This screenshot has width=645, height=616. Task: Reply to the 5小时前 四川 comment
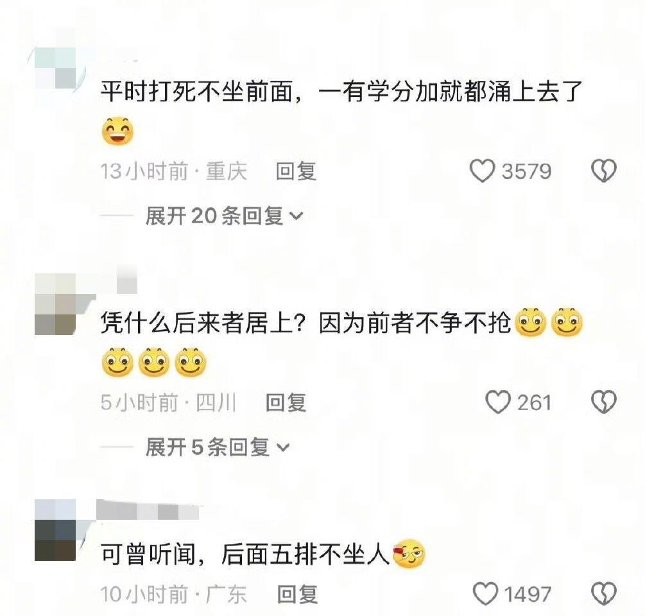click(x=286, y=402)
